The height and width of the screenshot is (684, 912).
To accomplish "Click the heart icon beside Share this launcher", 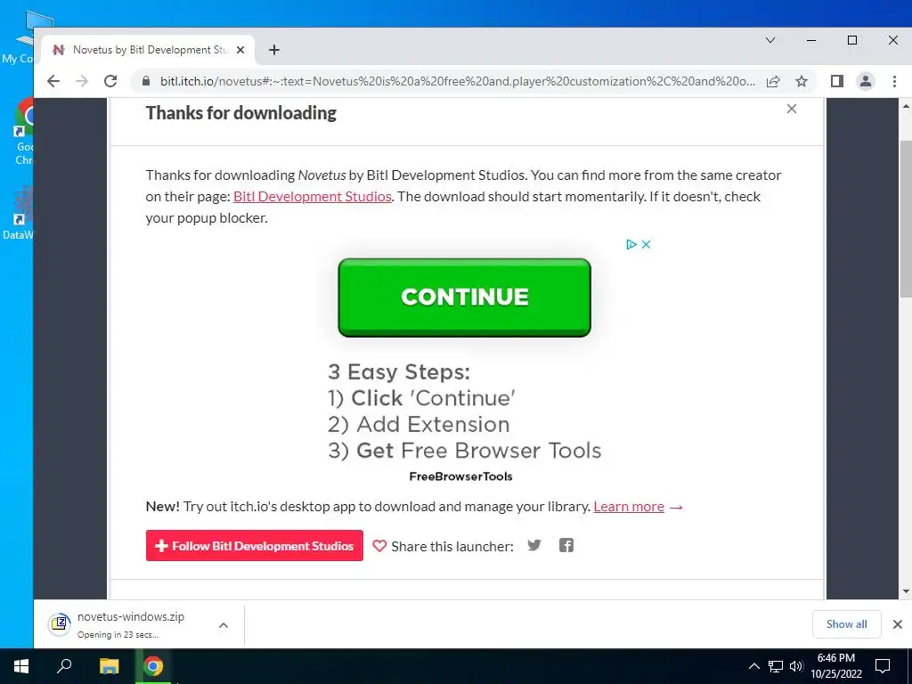I will pos(379,546).
